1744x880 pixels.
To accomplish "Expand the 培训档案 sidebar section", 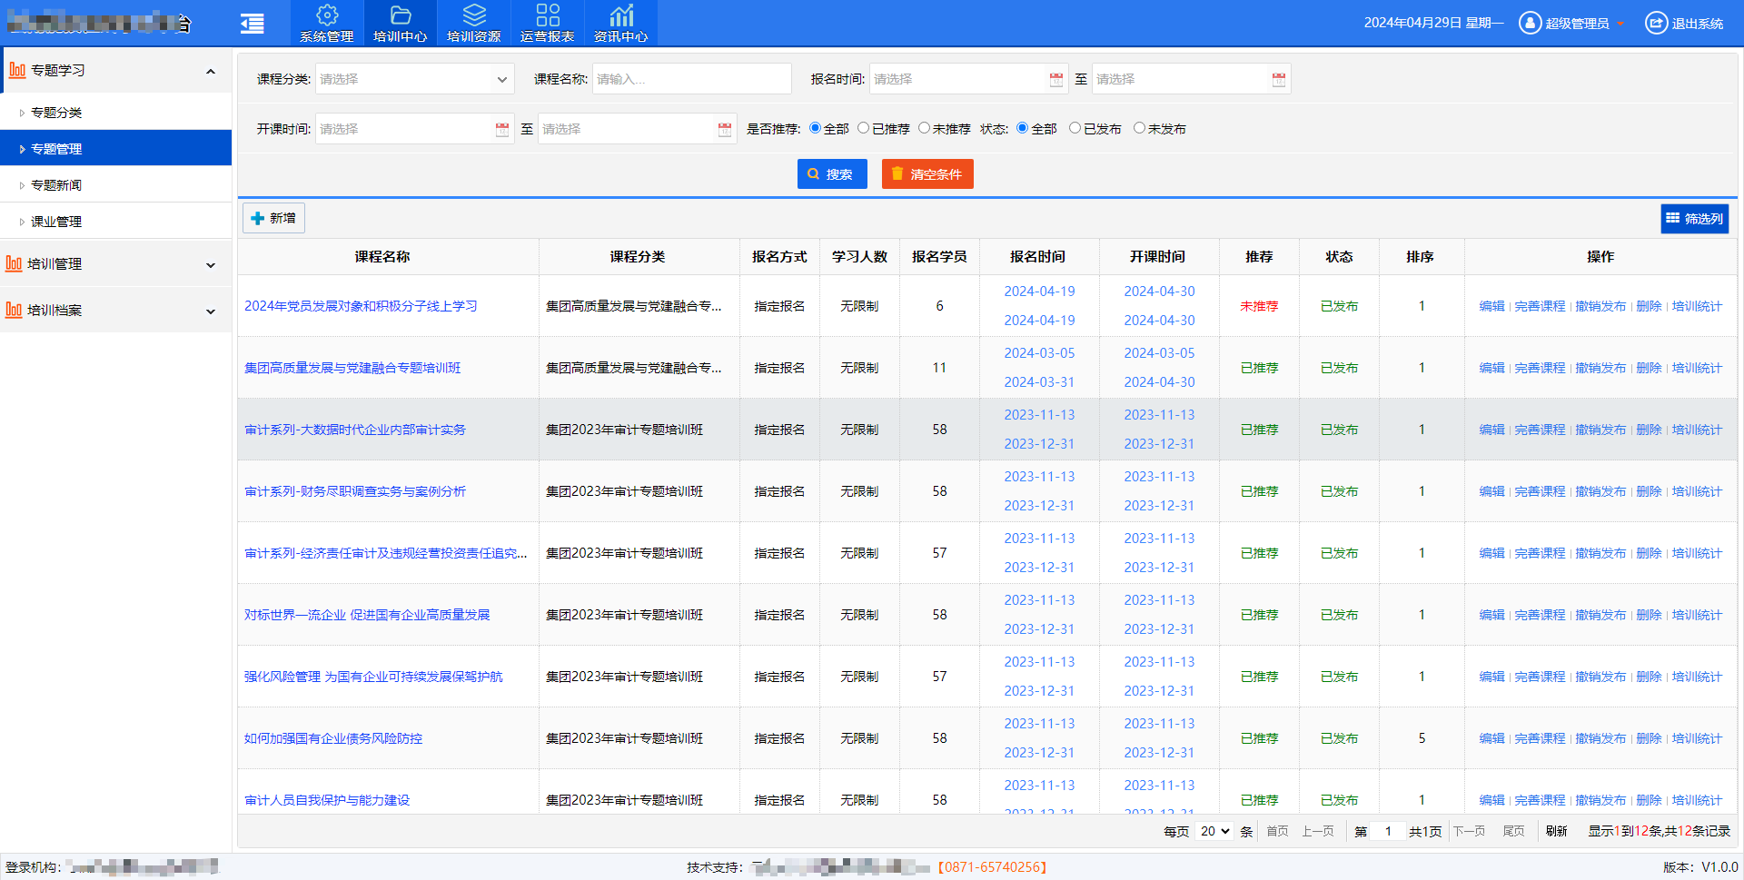I will pyautogui.click(x=211, y=311).
